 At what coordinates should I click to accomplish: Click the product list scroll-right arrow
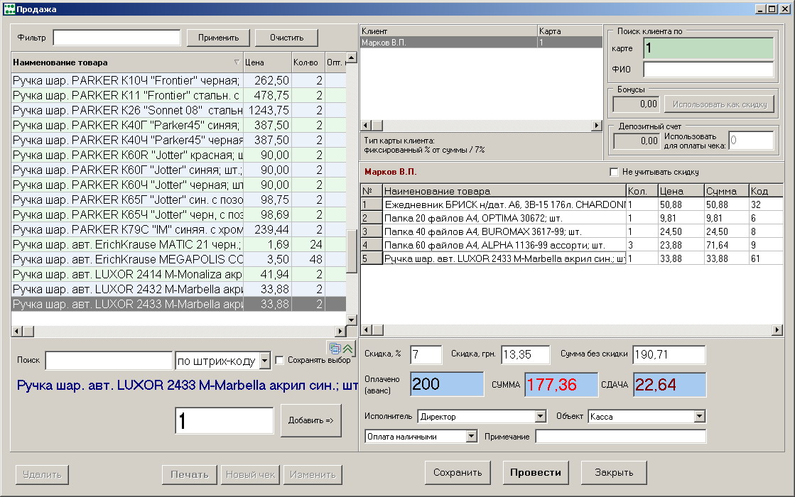pos(340,332)
